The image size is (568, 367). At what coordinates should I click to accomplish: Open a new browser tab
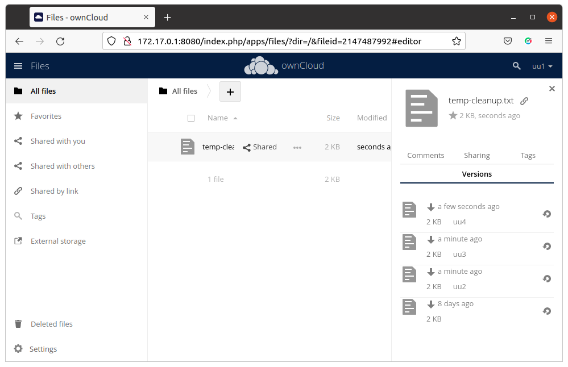(167, 18)
